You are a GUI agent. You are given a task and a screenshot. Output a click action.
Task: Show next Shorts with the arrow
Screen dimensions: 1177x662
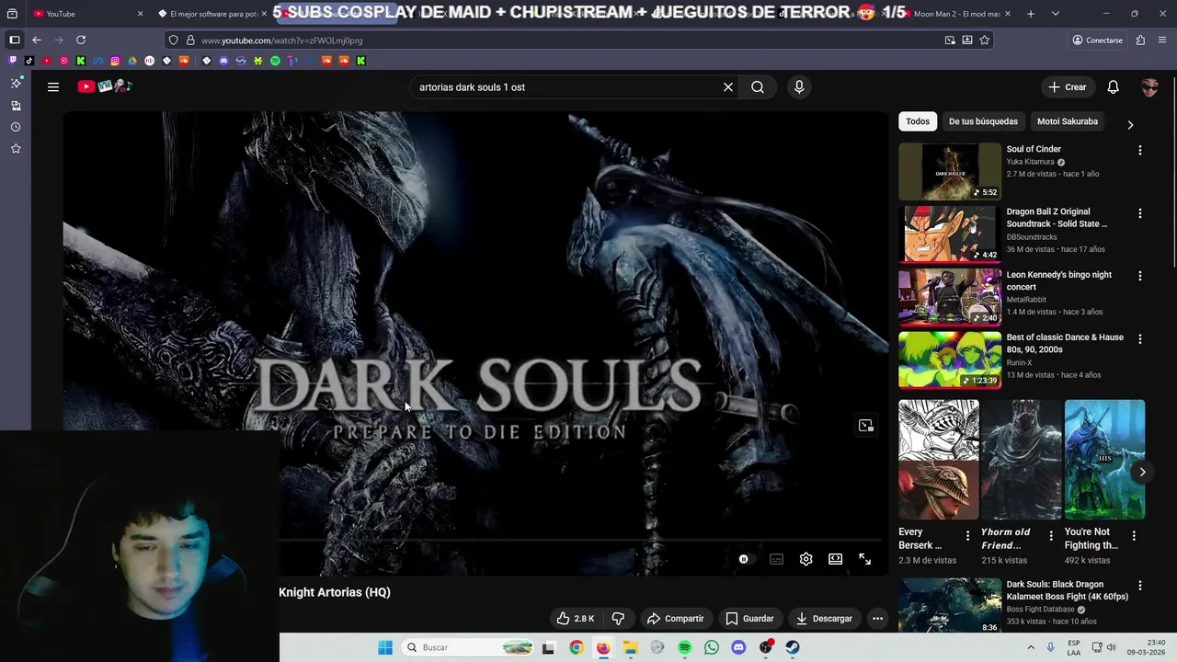tap(1142, 472)
